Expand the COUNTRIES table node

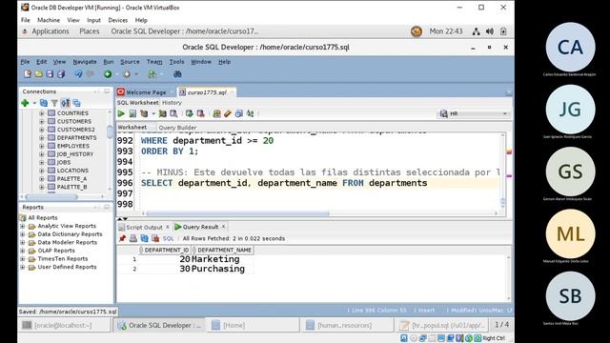pos(42,113)
